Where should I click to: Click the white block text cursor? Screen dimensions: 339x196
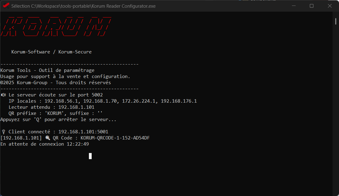90,156
